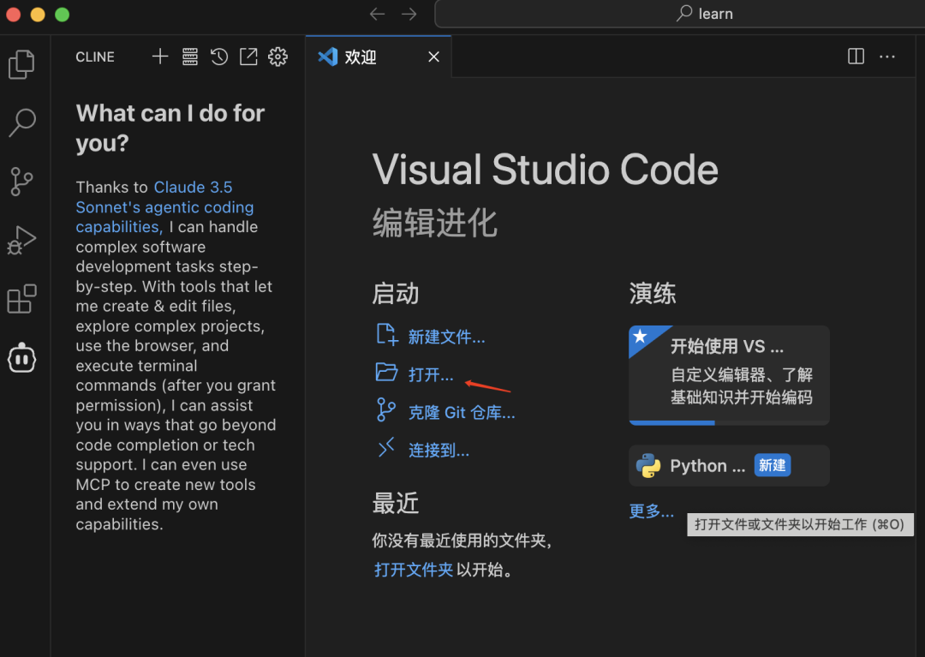Screen dimensions: 925x657
Task: Open the Source Control icon
Action: point(22,181)
